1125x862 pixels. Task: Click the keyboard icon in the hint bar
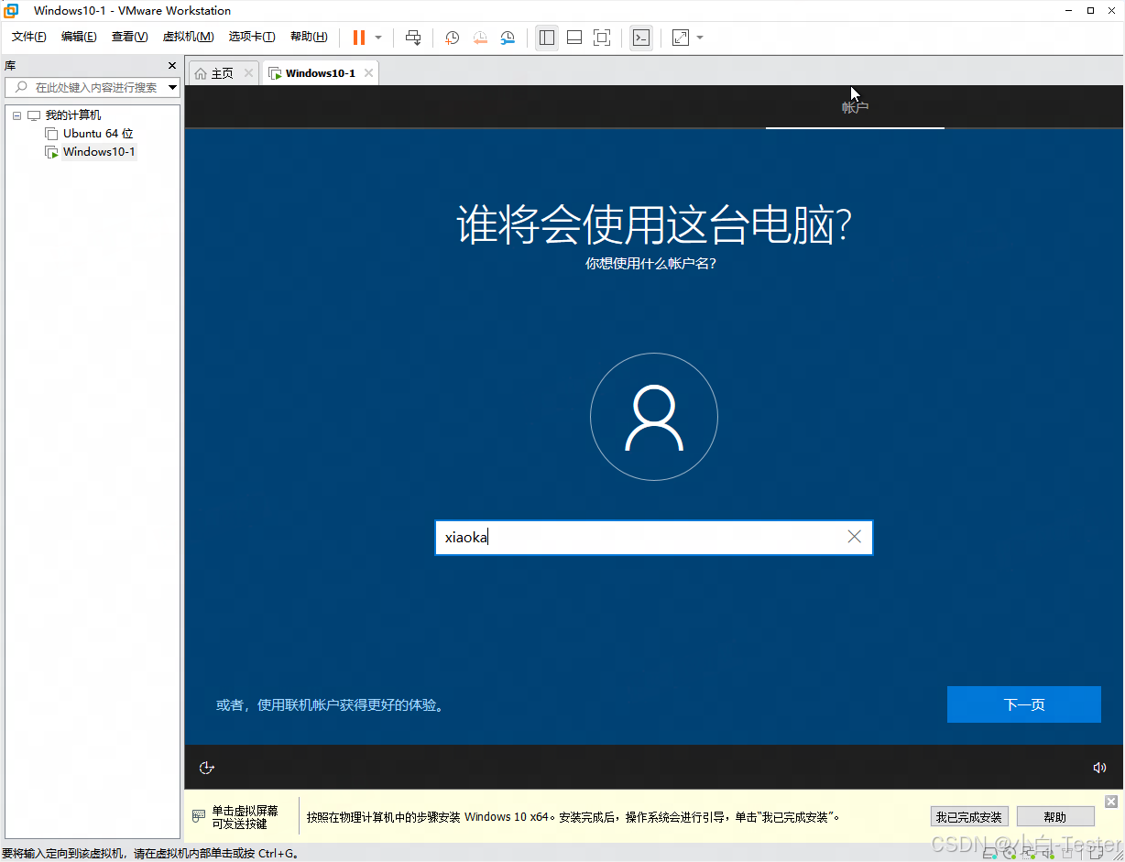tap(199, 816)
